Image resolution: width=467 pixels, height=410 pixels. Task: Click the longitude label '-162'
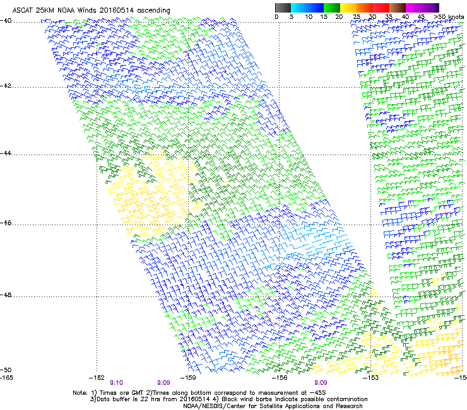pos(97,378)
